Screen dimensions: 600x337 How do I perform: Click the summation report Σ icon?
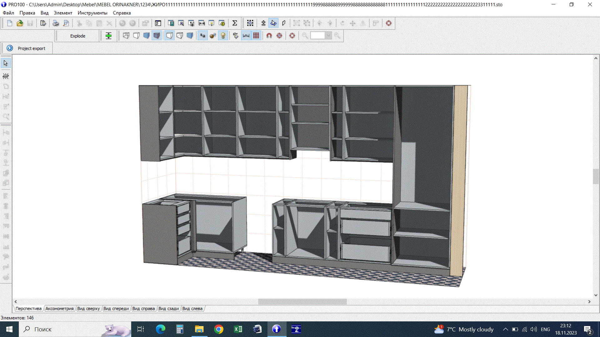point(235,23)
